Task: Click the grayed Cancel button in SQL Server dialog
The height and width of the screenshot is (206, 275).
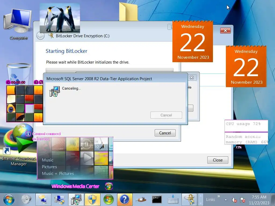Action: 166,115
